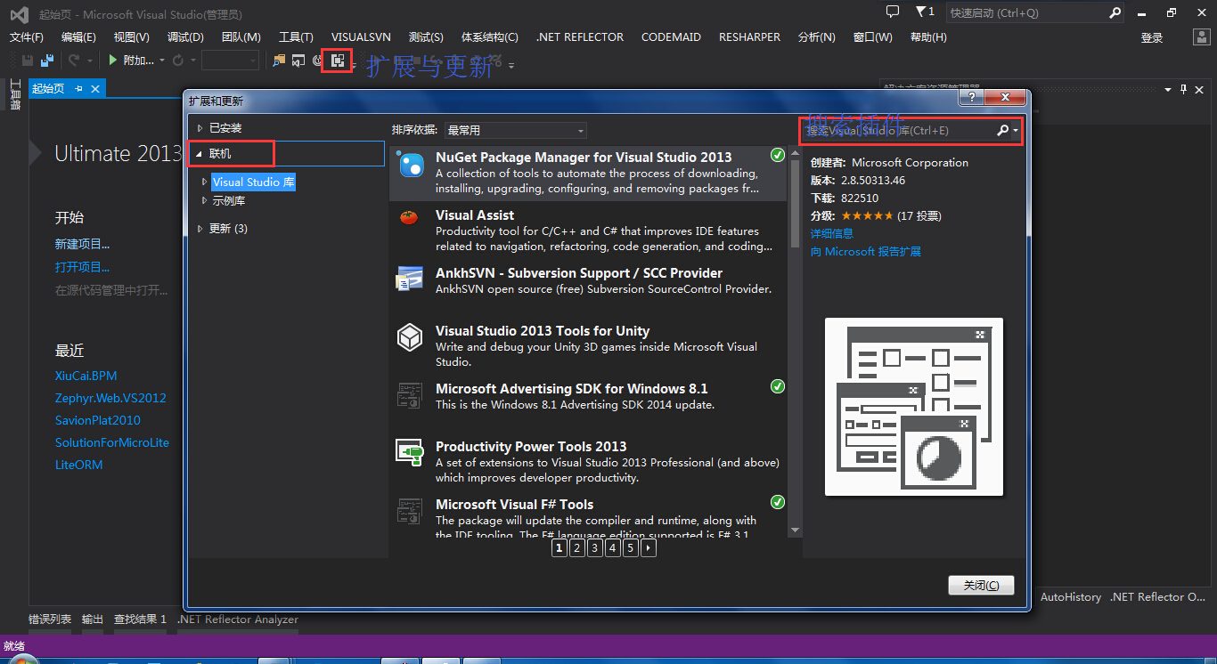This screenshot has width=1217, height=664.
Task: Go to results page 2
Action: click(x=576, y=548)
